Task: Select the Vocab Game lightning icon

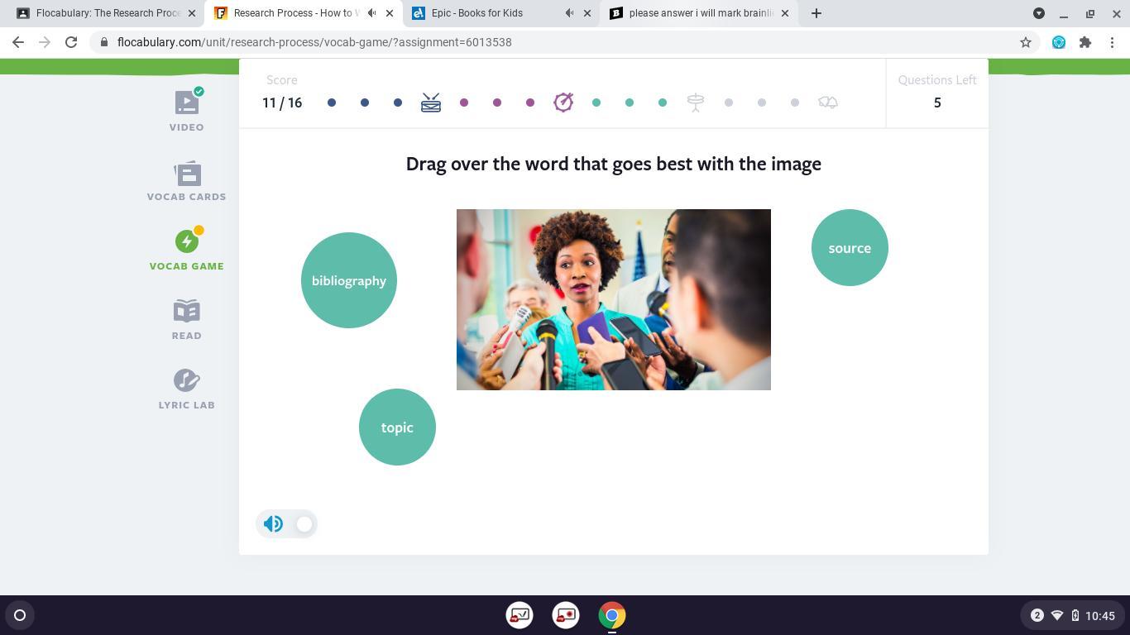Action: tap(187, 241)
